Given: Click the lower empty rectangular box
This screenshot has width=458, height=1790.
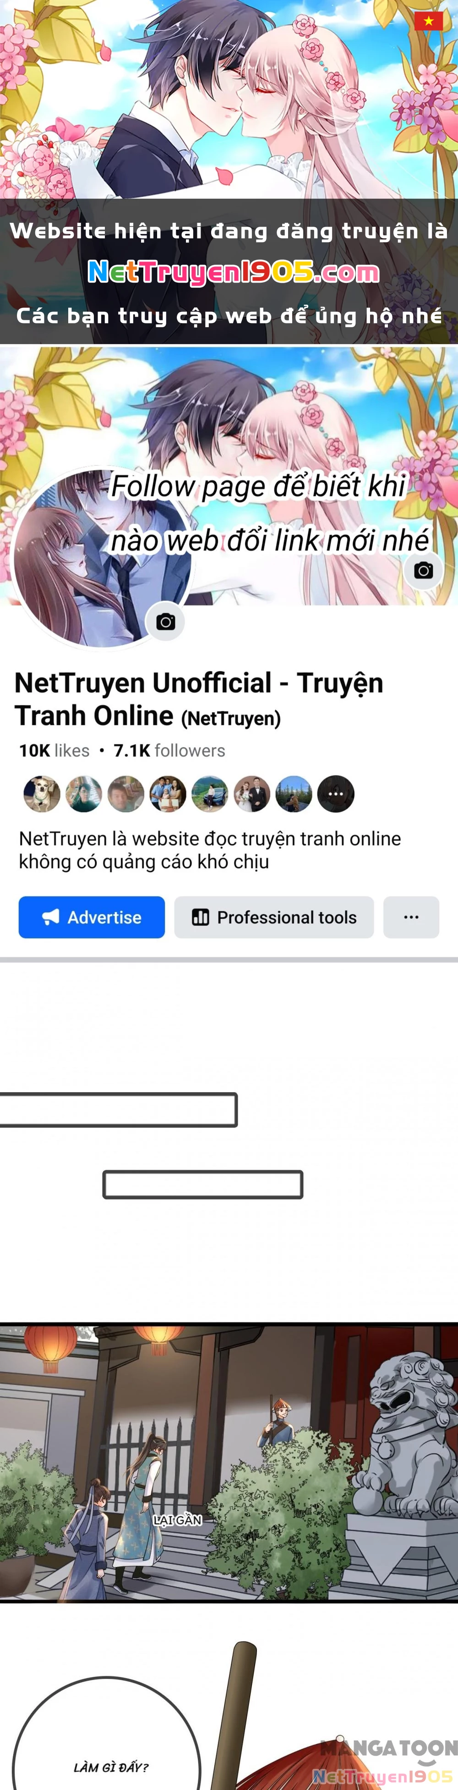Looking at the screenshot, I should tap(202, 1184).
